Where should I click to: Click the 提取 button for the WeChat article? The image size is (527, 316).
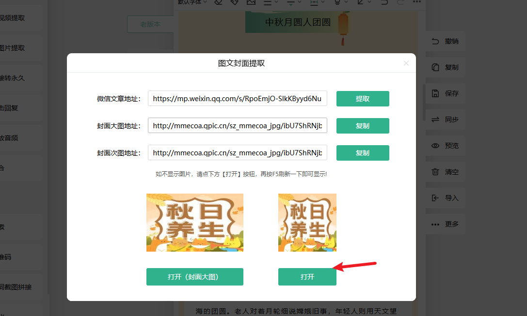click(363, 99)
